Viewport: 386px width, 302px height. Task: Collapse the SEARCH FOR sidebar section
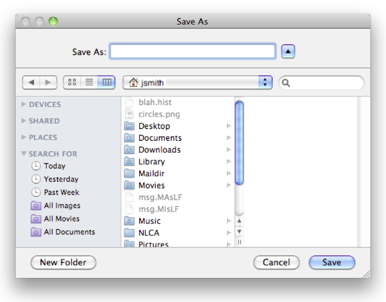[x=24, y=154]
